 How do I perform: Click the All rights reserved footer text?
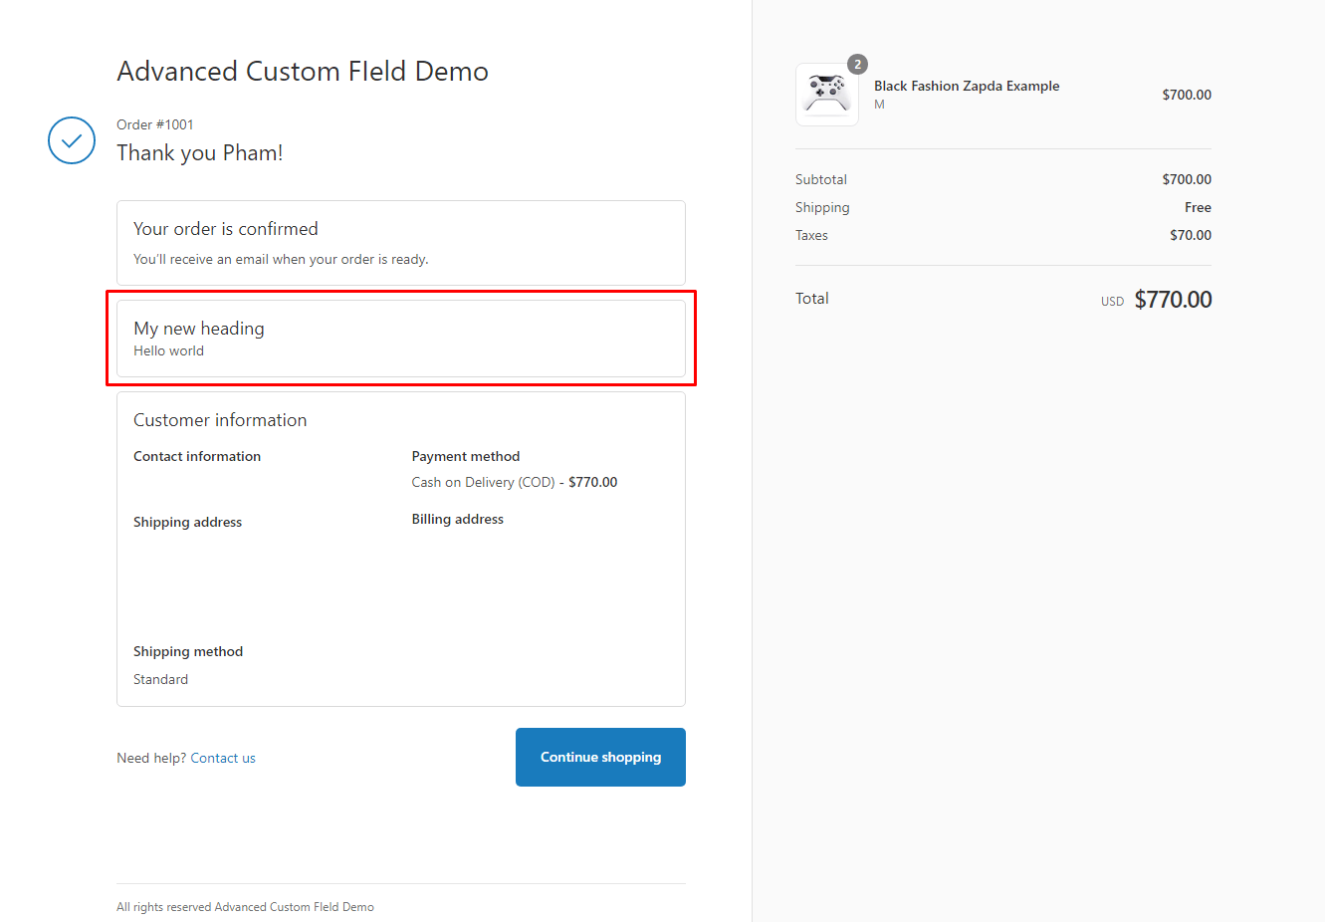pyautogui.click(x=246, y=907)
